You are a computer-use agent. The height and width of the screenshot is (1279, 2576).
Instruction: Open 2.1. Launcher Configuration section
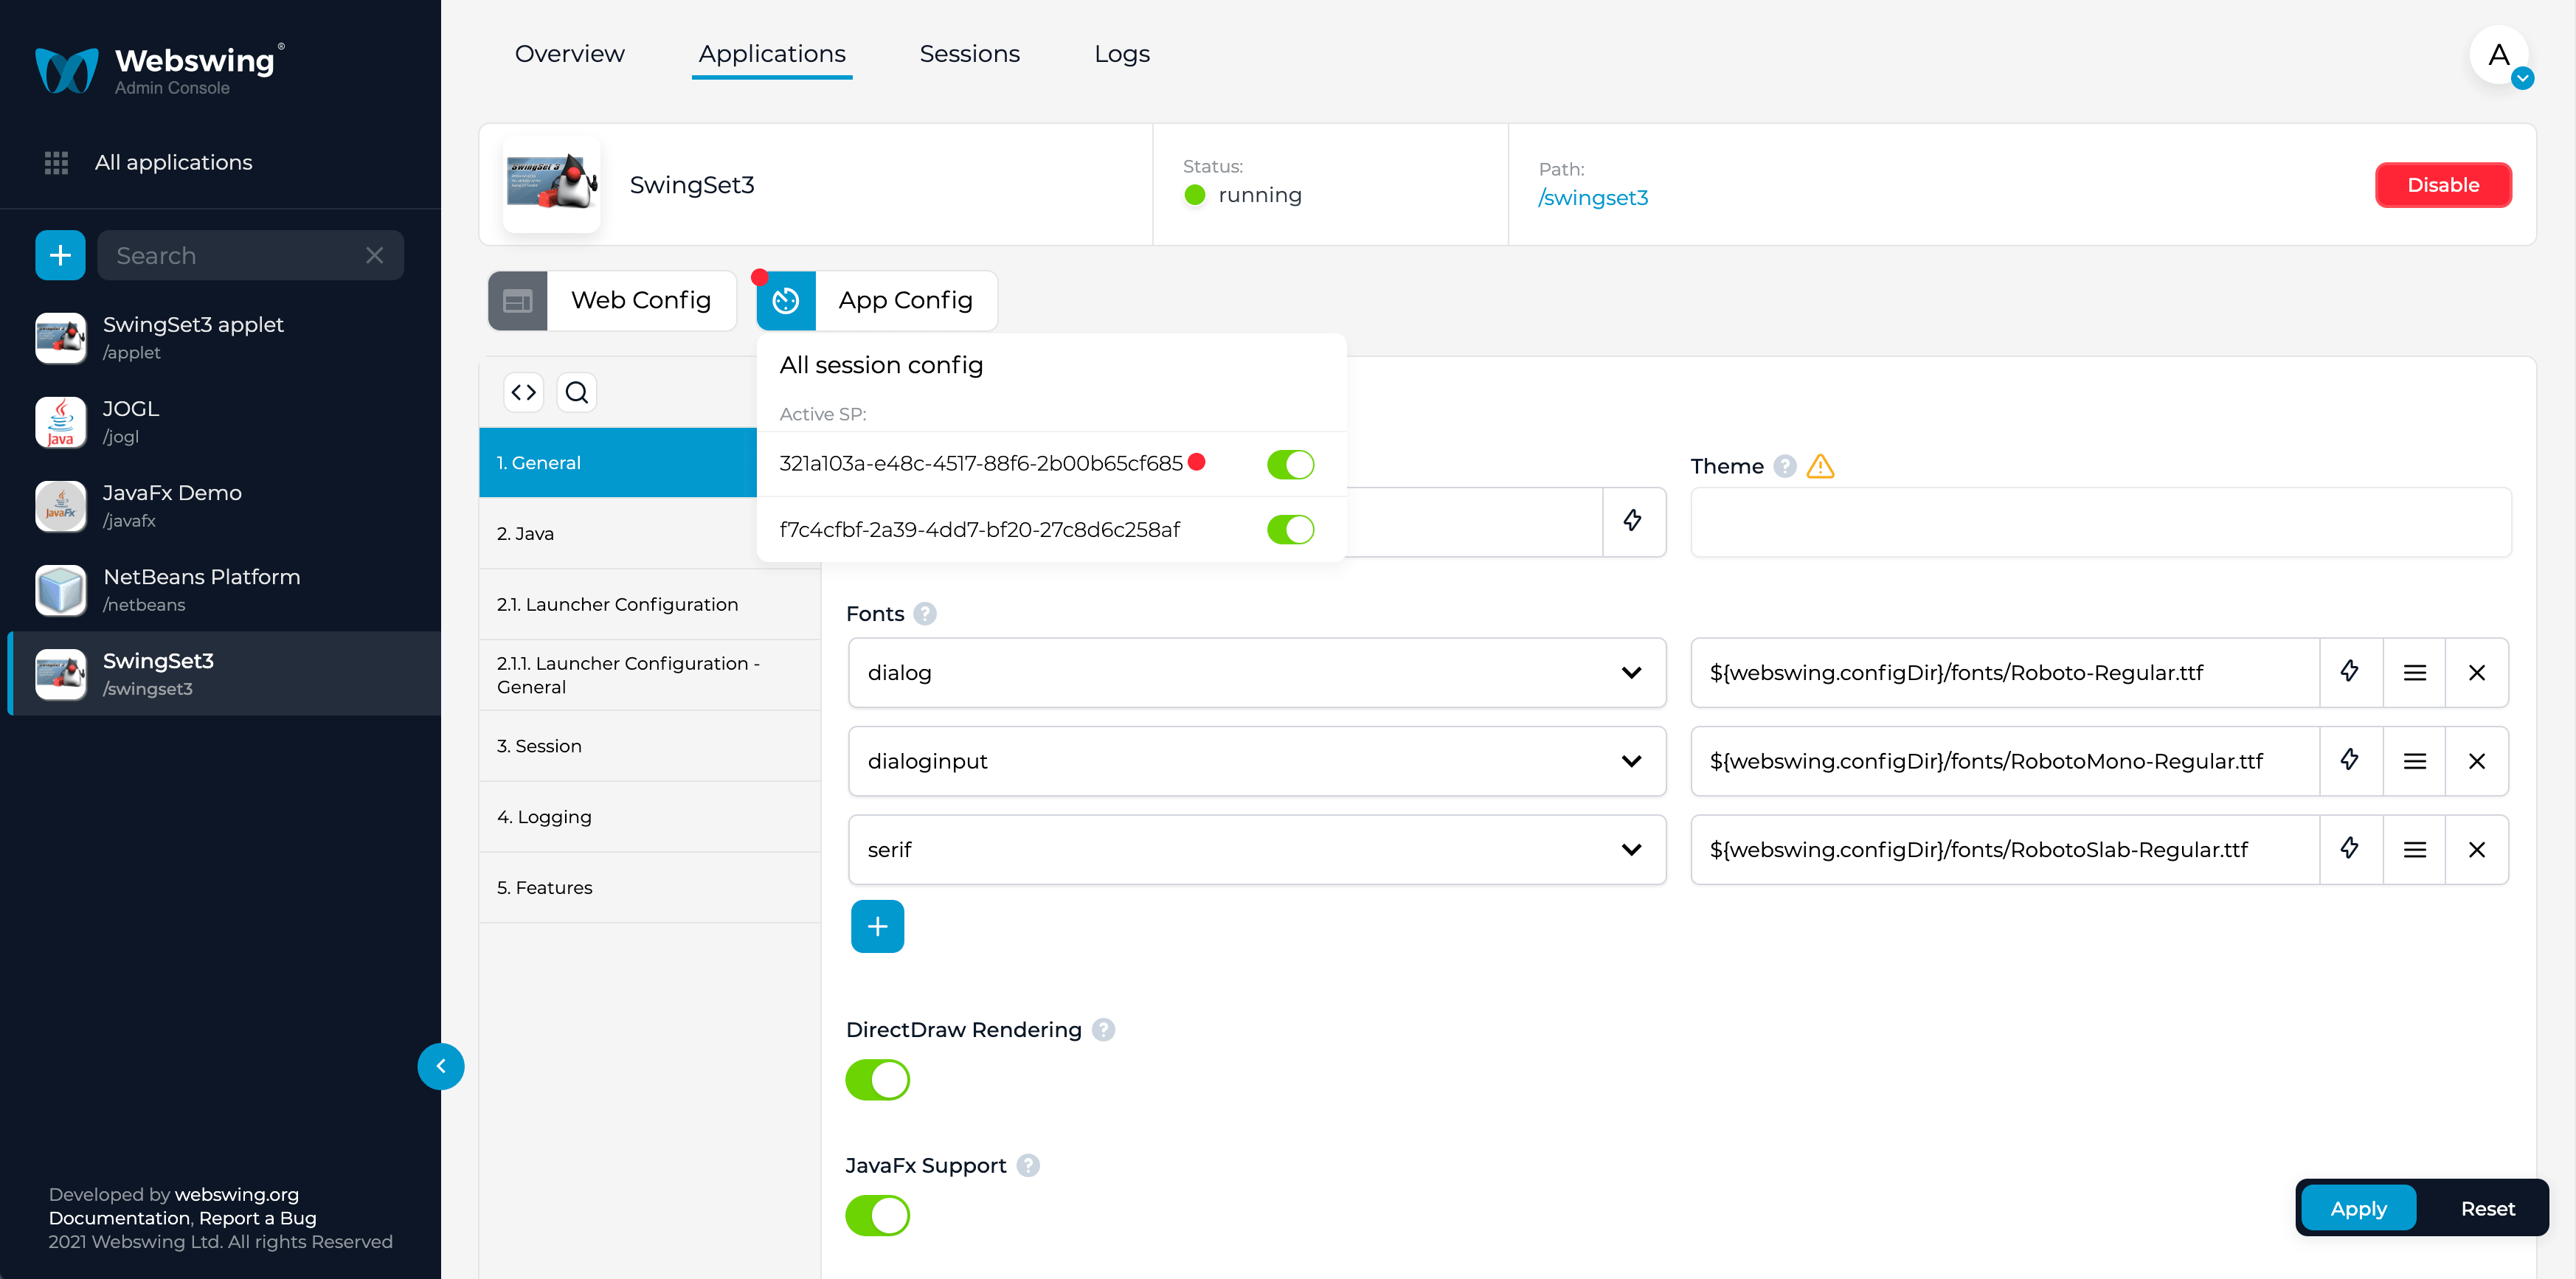point(650,604)
